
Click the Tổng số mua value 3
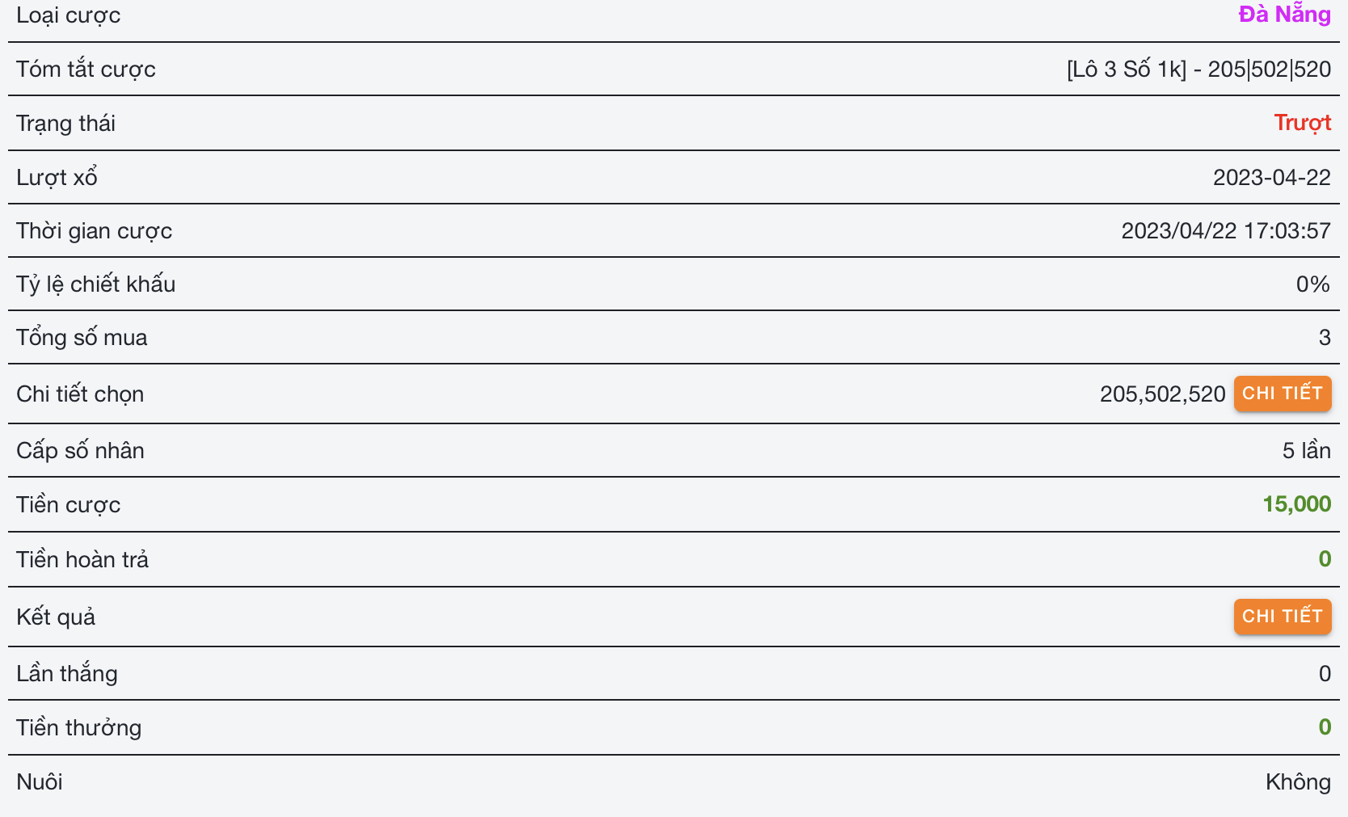(x=1324, y=338)
